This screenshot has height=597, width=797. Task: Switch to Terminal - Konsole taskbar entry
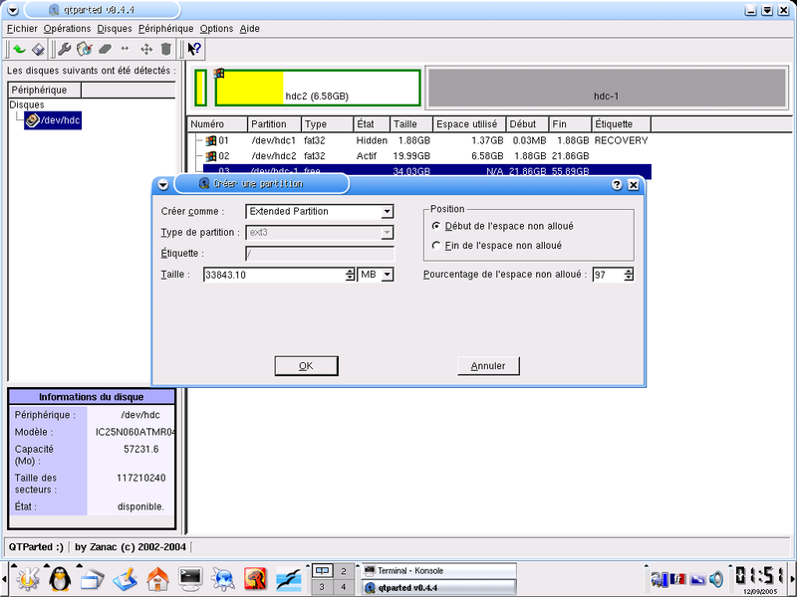coord(438,570)
